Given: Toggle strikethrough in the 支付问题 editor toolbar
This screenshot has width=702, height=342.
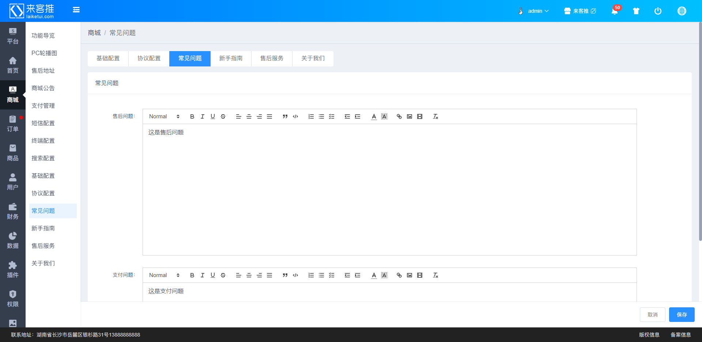Looking at the screenshot, I should [223, 275].
